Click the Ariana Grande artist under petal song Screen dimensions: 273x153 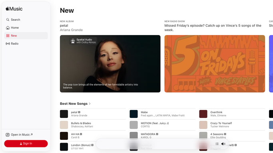tap(79, 116)
